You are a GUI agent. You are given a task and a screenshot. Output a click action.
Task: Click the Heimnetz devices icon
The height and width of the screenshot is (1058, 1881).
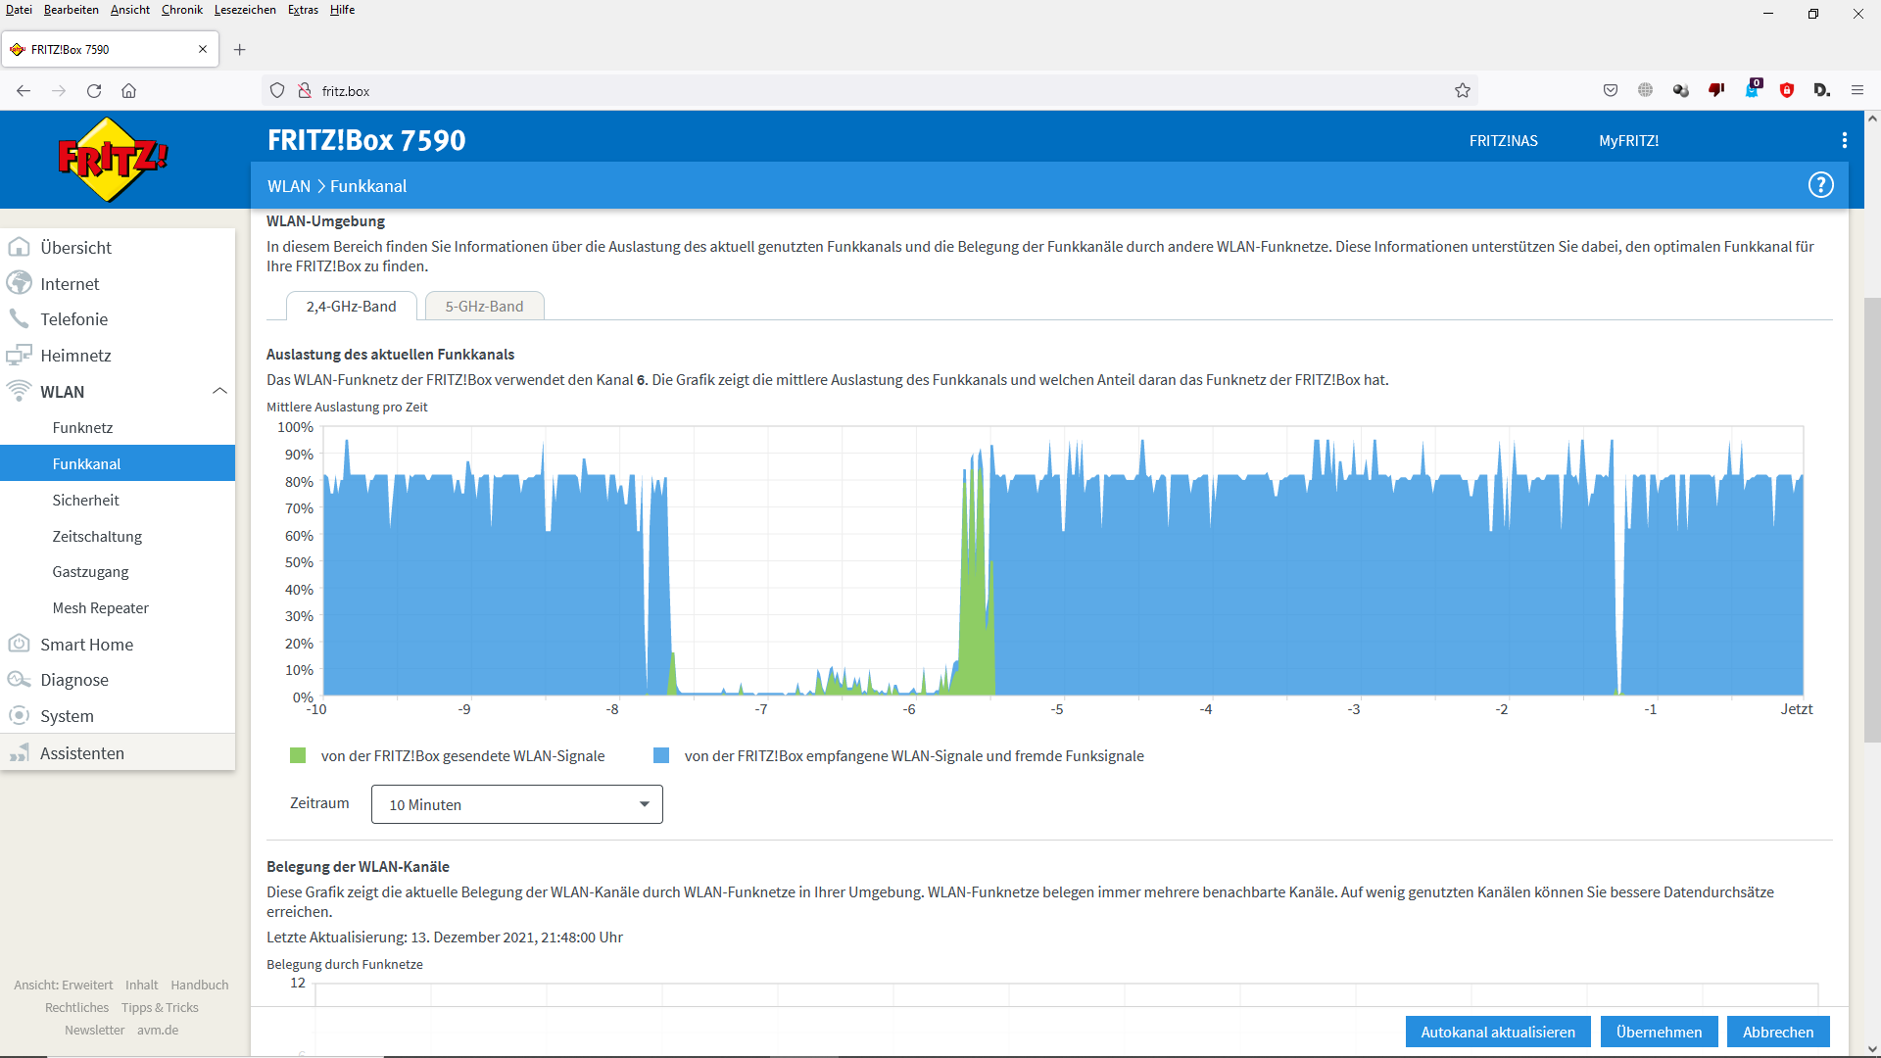tap(19, 355)
